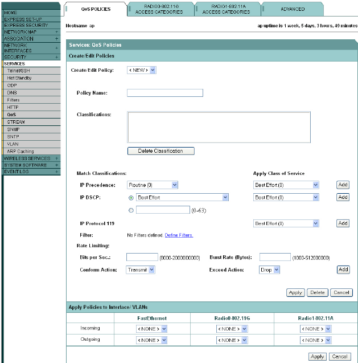Viewport: 358px width, 363px height.
Task: Click Add button for IP Precedence row
Action: (x=343, y=185)
